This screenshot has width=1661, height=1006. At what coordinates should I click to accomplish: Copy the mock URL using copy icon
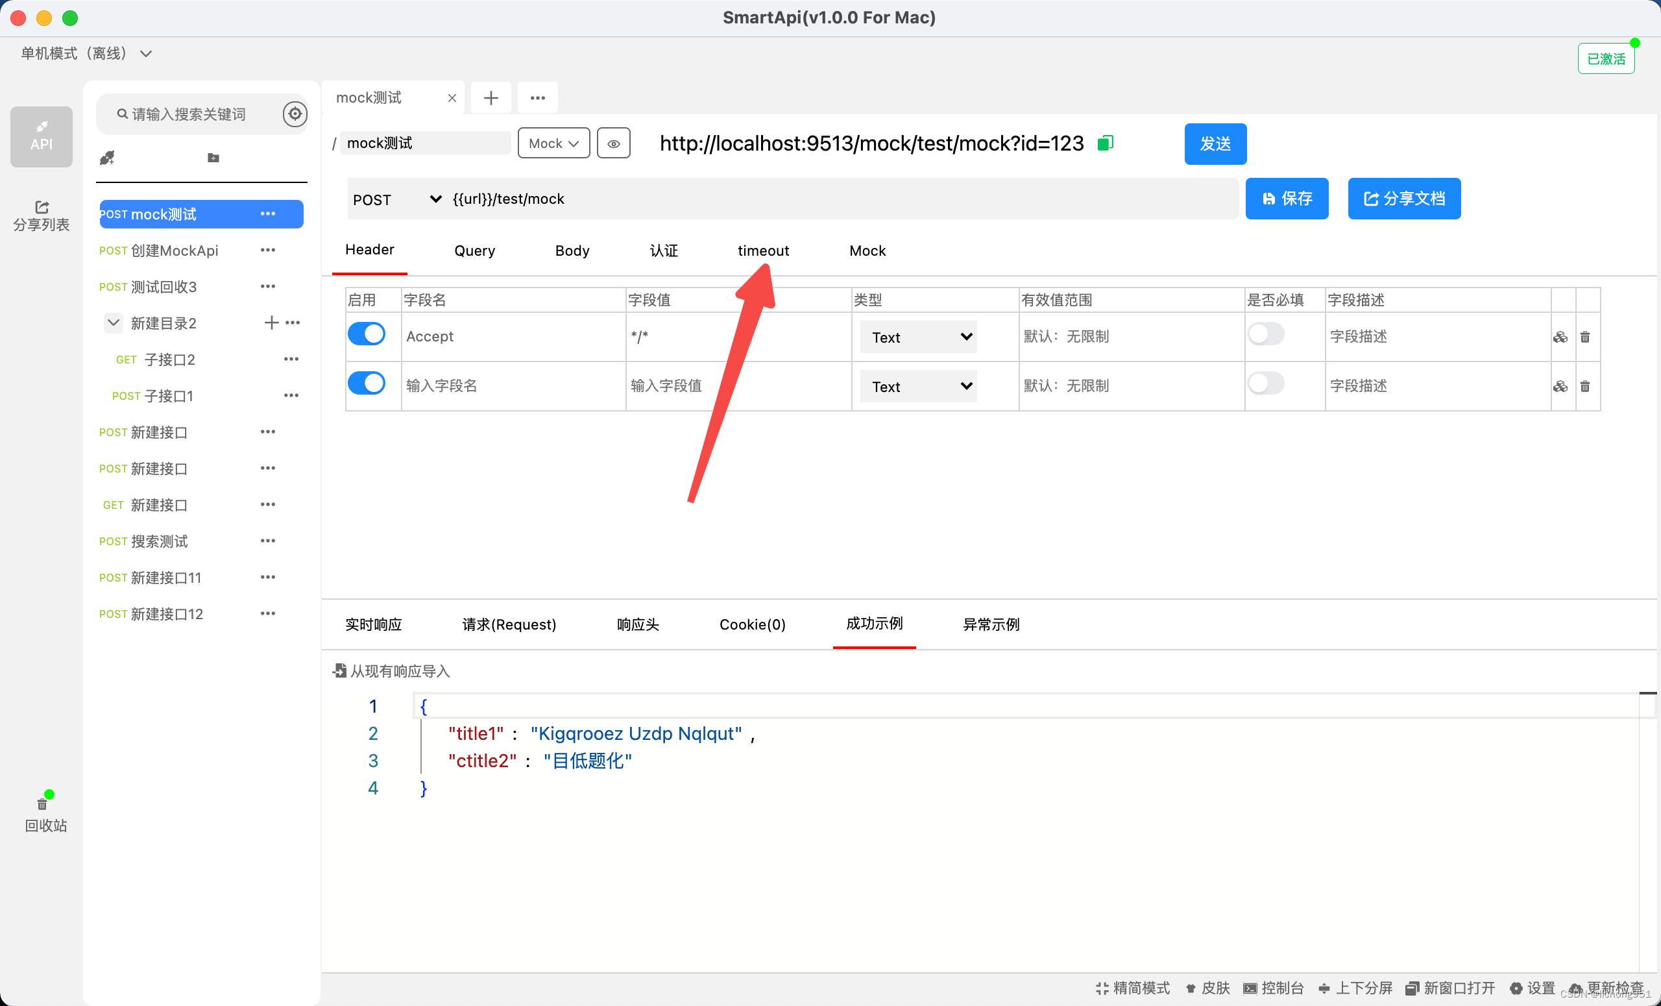[x=1104, y=143]
